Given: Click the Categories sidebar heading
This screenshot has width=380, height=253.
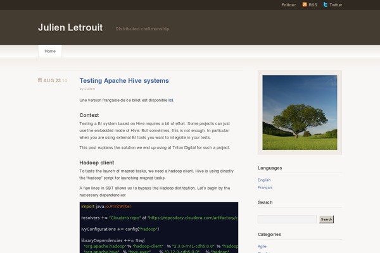Looking at the screenshot, I should tap(269, 235).
